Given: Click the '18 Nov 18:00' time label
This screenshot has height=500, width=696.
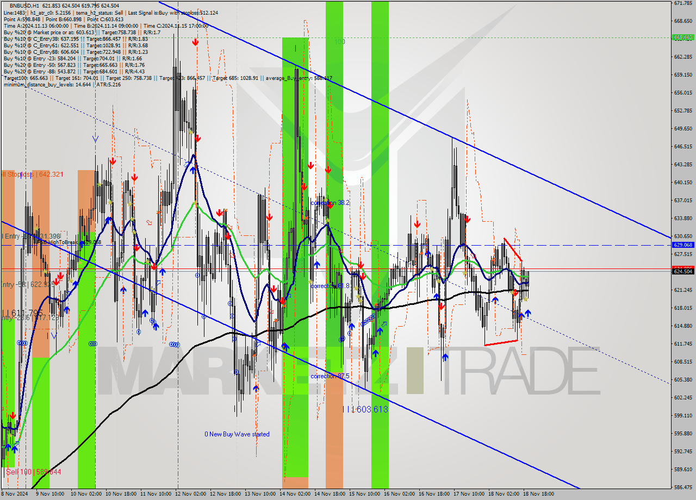Looking at the screenshot, I should [x=538, y=494].
